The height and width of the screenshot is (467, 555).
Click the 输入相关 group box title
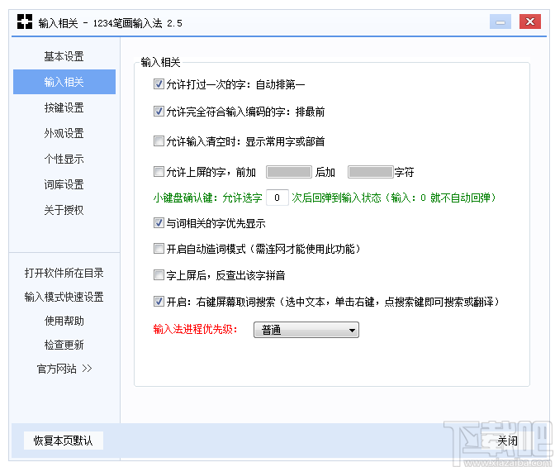click(161, 62)
